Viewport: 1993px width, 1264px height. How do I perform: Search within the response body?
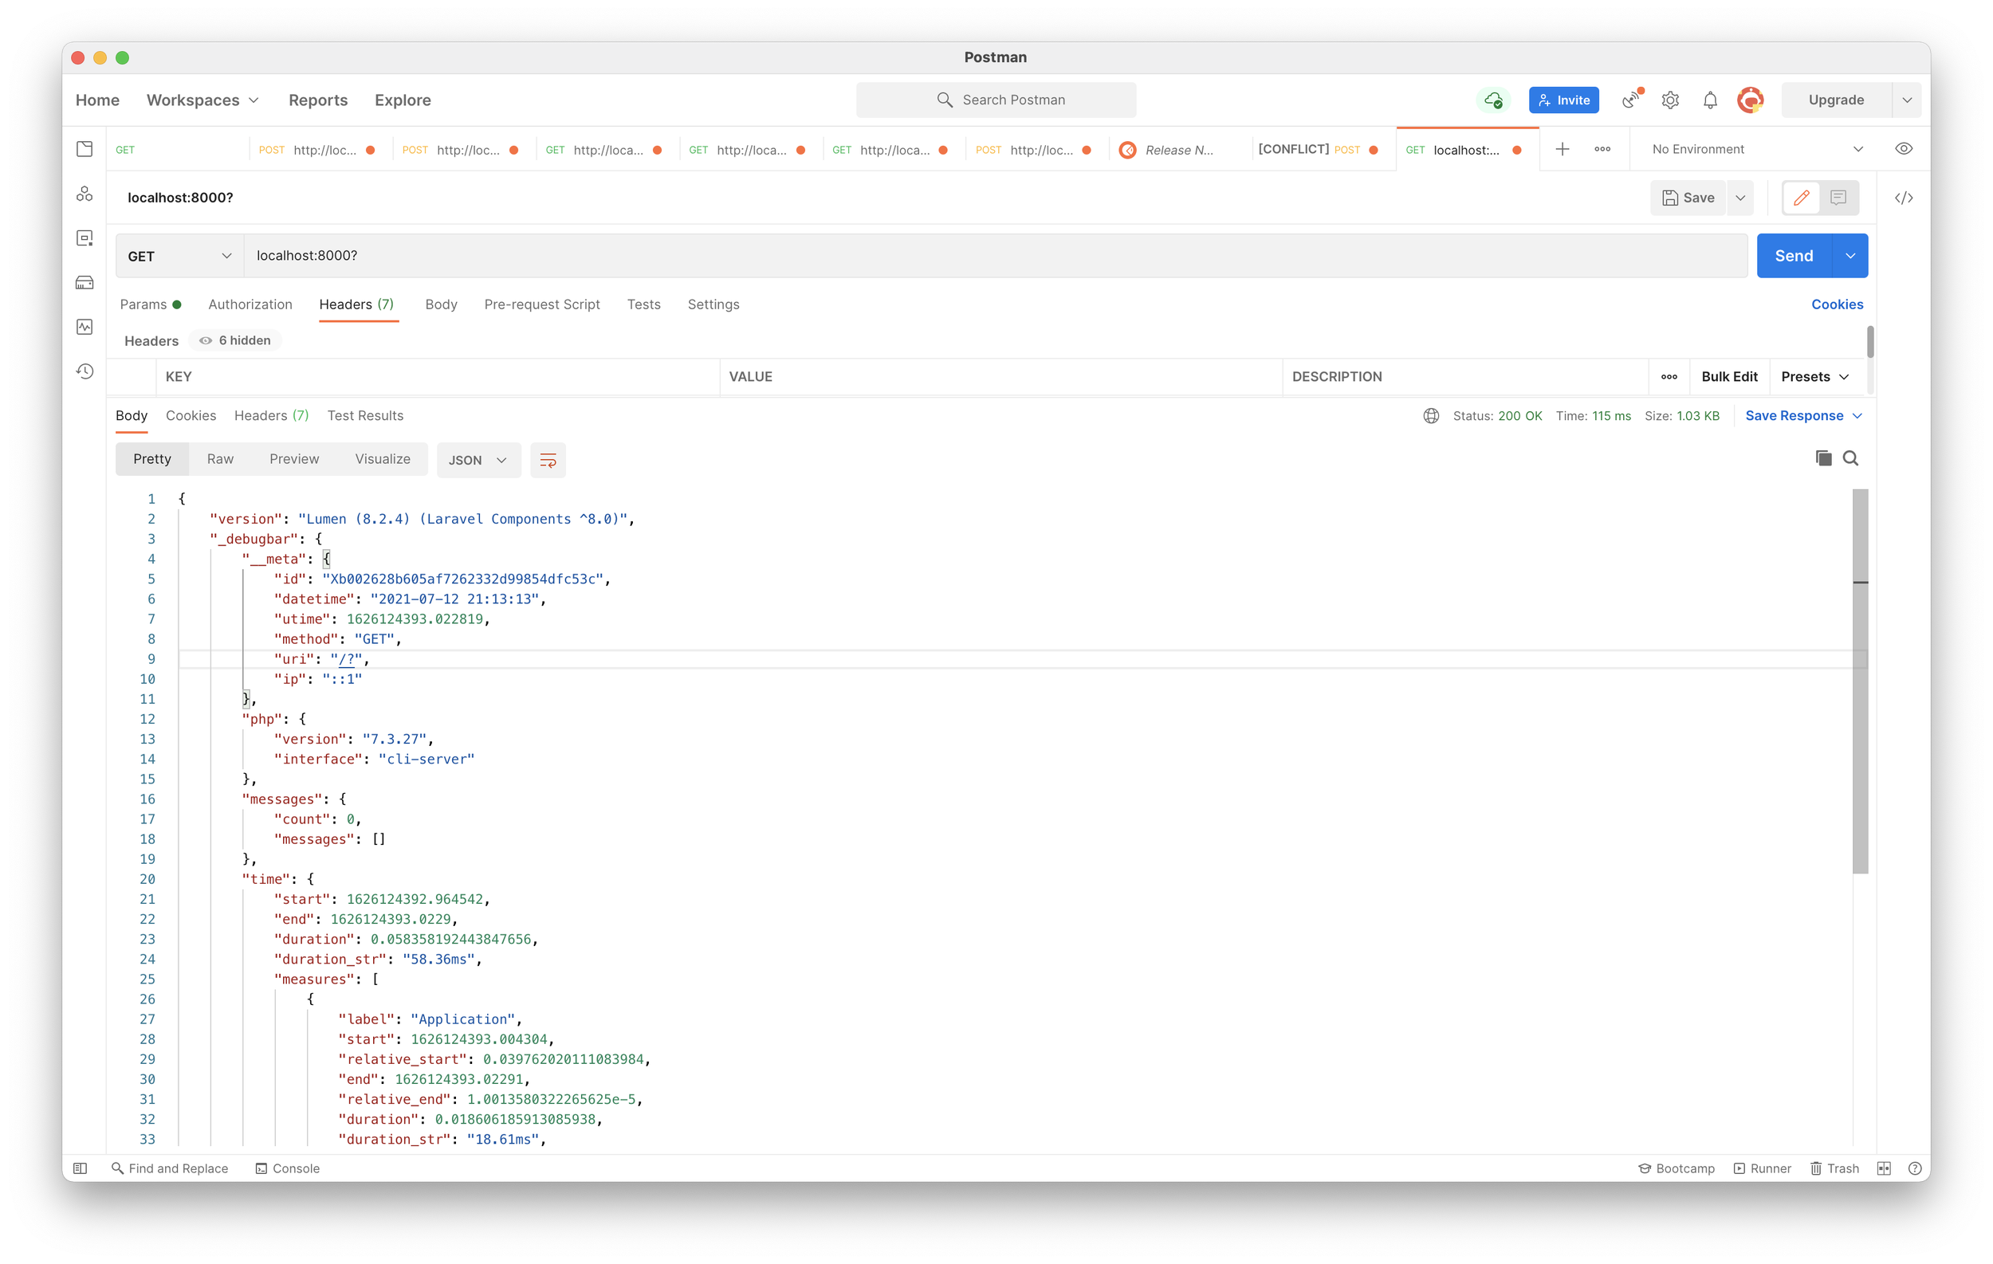coord(1850,458)
